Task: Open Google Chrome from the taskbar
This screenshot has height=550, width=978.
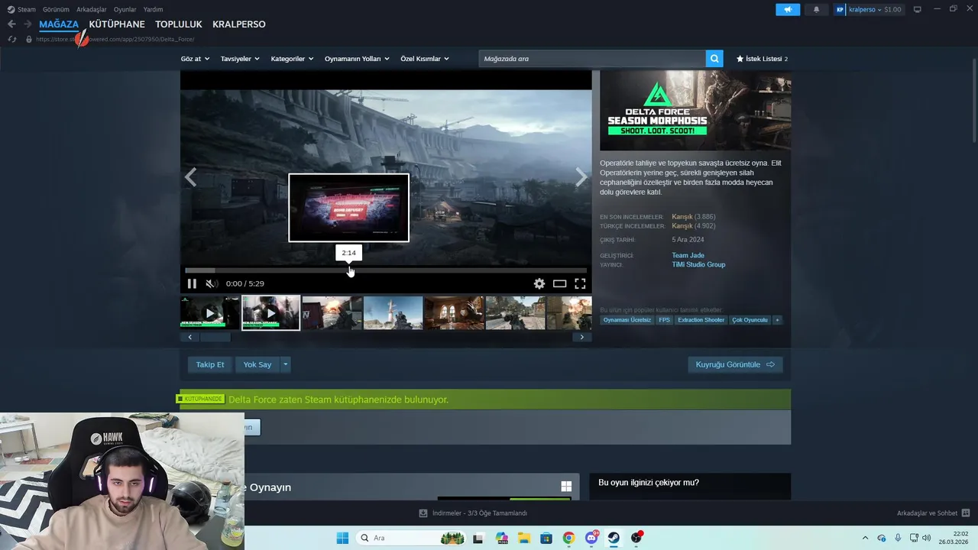Action: pos(568,538)
